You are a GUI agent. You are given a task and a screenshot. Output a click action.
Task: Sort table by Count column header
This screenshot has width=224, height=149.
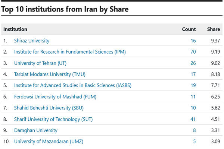point(189,29)
